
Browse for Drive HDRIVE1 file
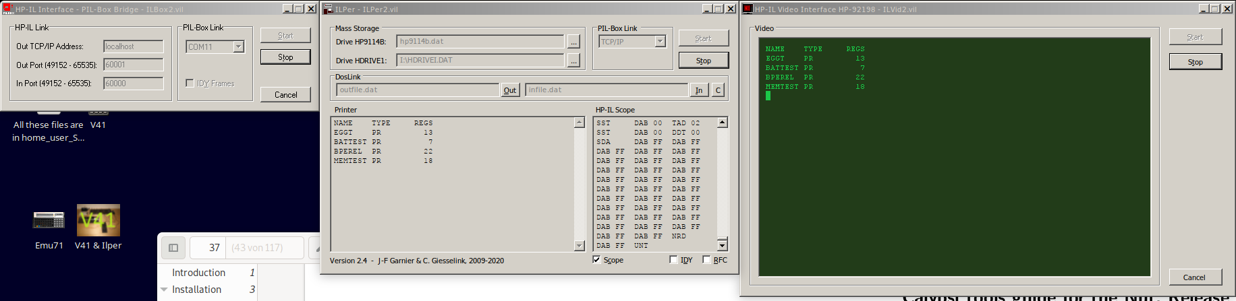pyautogui.click(x=573, y=61)
